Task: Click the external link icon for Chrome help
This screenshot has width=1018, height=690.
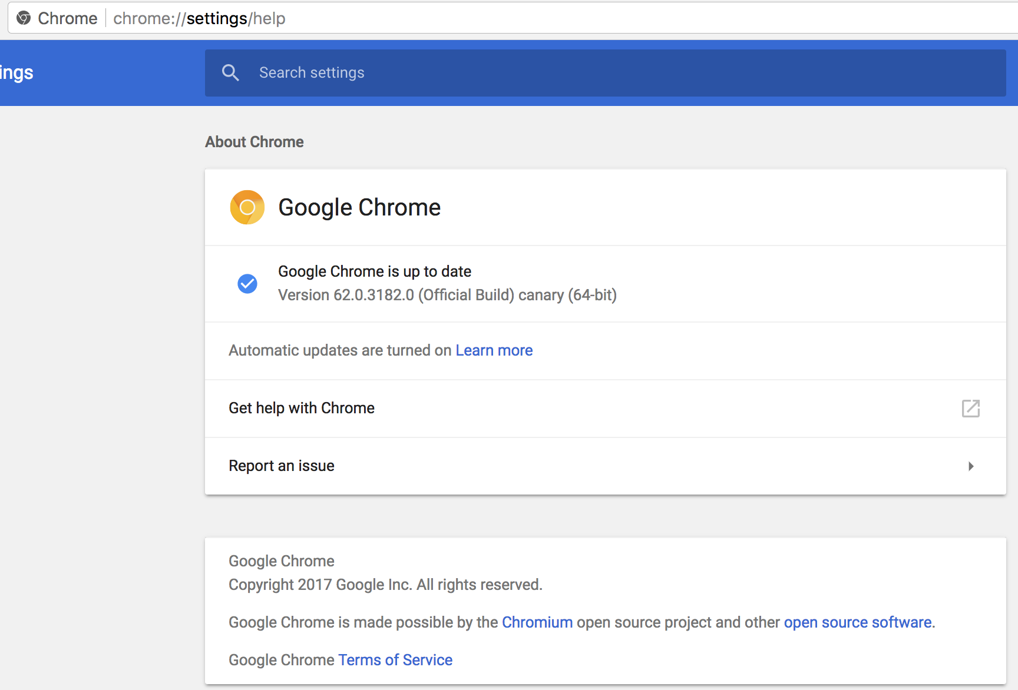Action: 971,409
